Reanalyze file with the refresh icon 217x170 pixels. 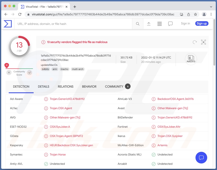(195, 42)
